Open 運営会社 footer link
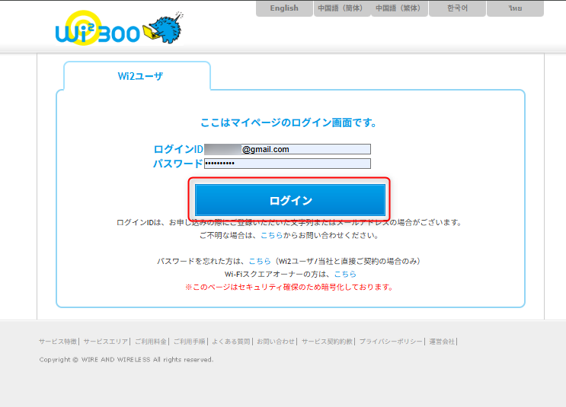The width and height of the screenshot is (566, 407). [442, 342]
